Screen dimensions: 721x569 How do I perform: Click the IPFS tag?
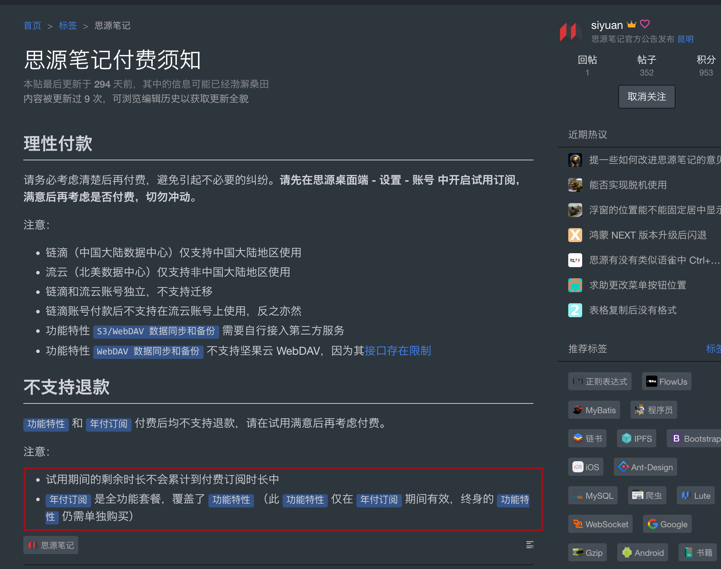click(636, 439)
